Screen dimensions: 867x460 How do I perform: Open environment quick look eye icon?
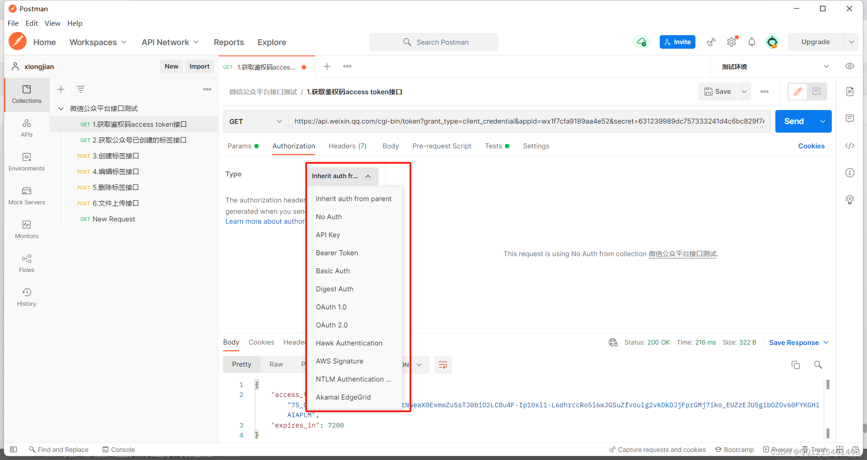[x=850, y=66]
